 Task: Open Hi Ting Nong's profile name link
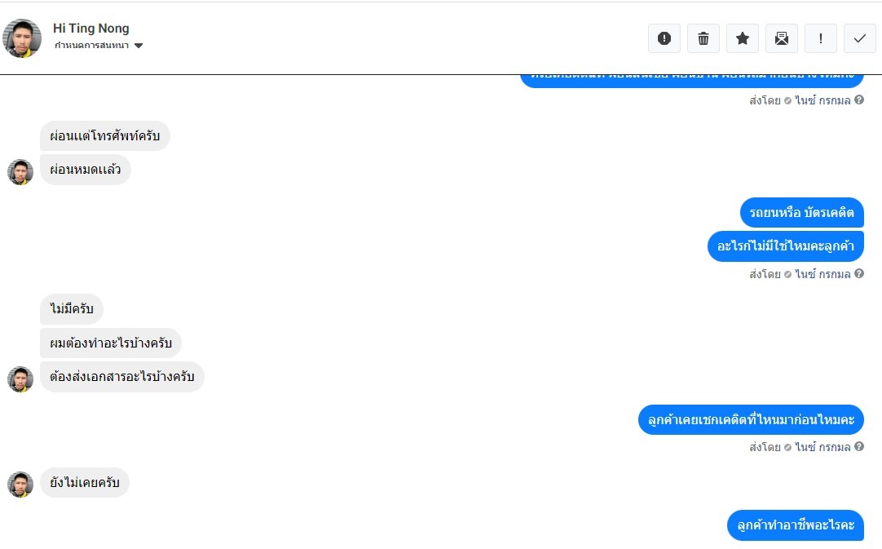point(91,29)
